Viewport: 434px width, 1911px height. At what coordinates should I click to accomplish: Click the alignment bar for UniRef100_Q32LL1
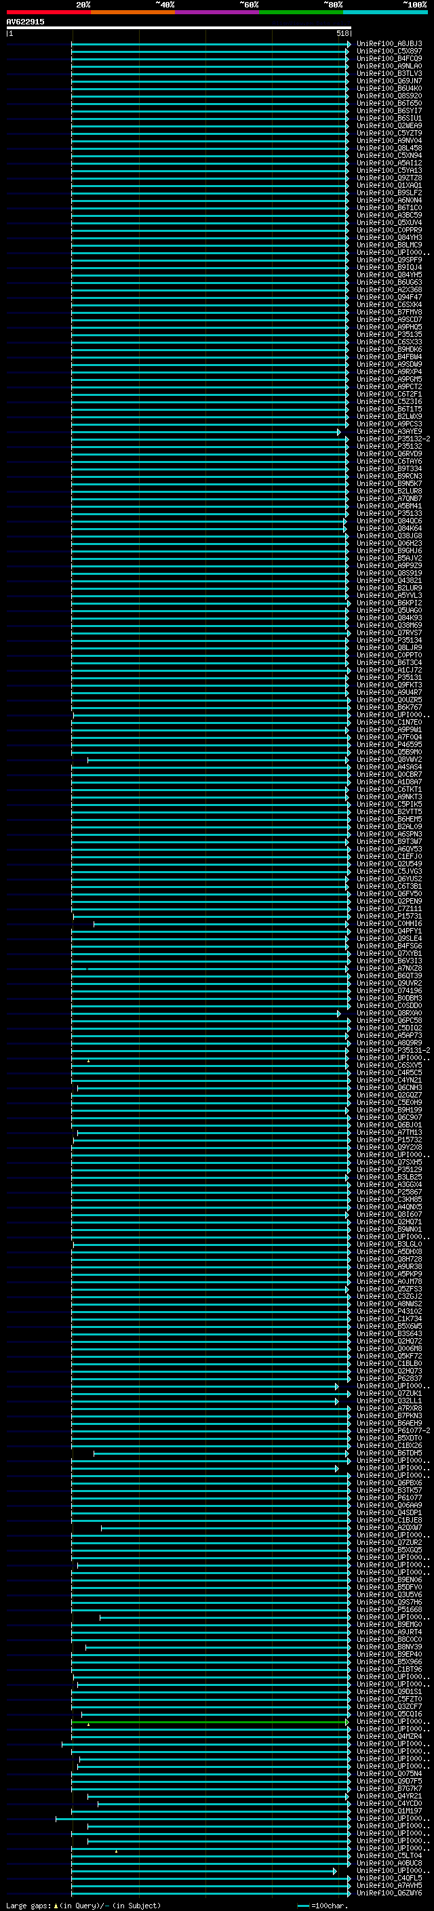pos(204,1401)
